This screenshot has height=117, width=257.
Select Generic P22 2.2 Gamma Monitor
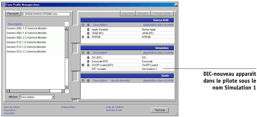click(26, 51)
